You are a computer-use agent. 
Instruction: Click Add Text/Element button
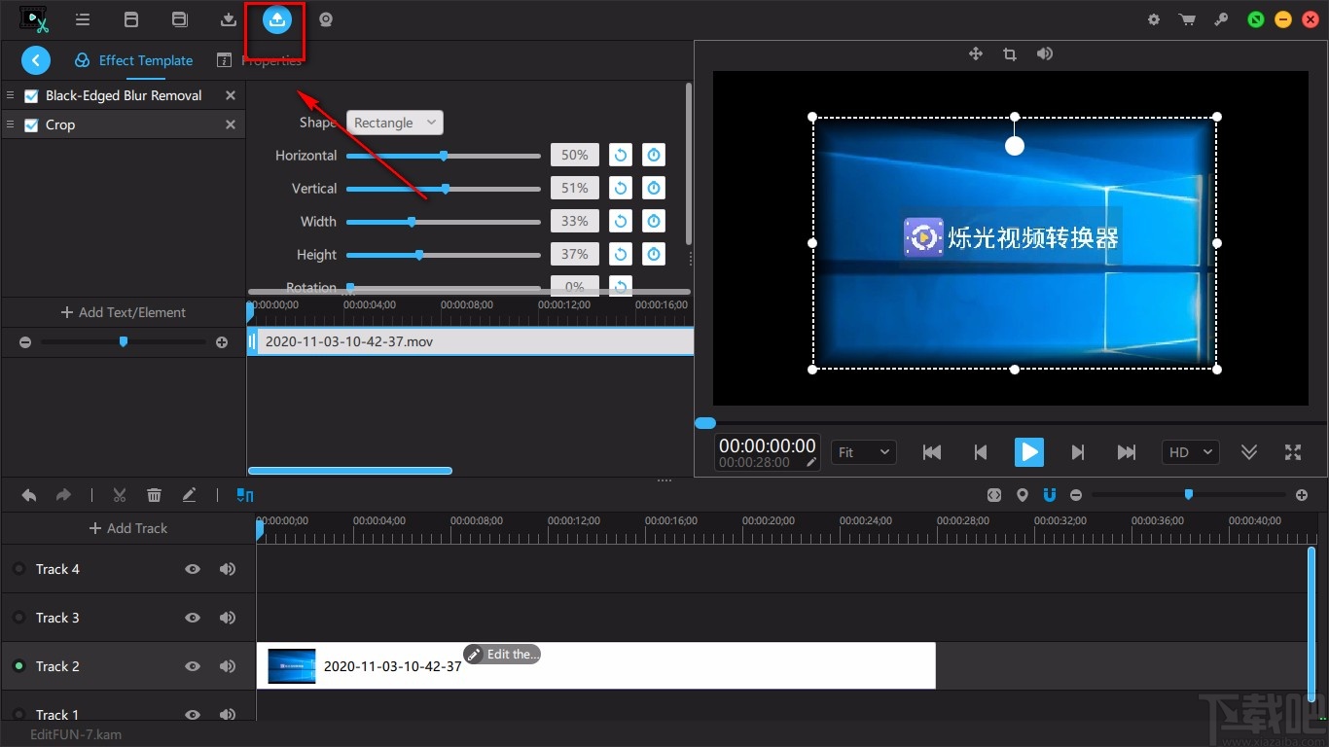coord(124,312)
